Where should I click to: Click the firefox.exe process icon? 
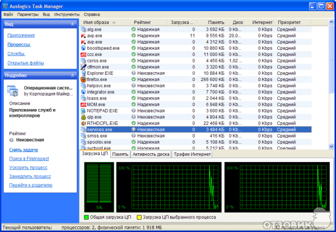pos(83,79)
